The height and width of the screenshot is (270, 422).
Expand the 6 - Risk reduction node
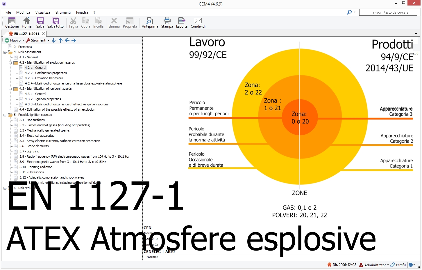point(5,188)
